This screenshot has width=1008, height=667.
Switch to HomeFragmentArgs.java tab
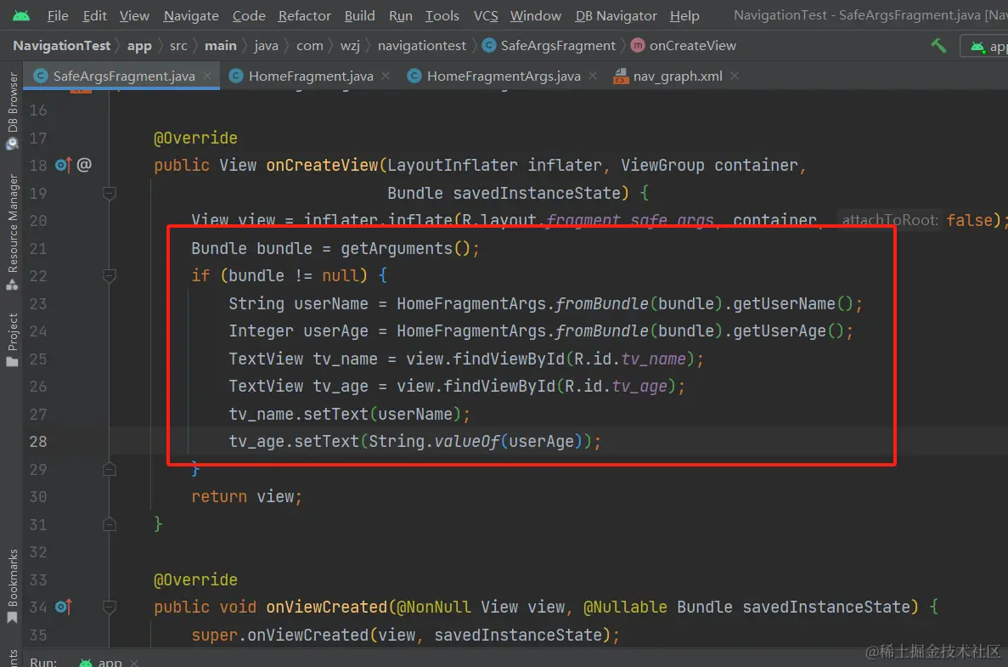[x=504, y=76]
